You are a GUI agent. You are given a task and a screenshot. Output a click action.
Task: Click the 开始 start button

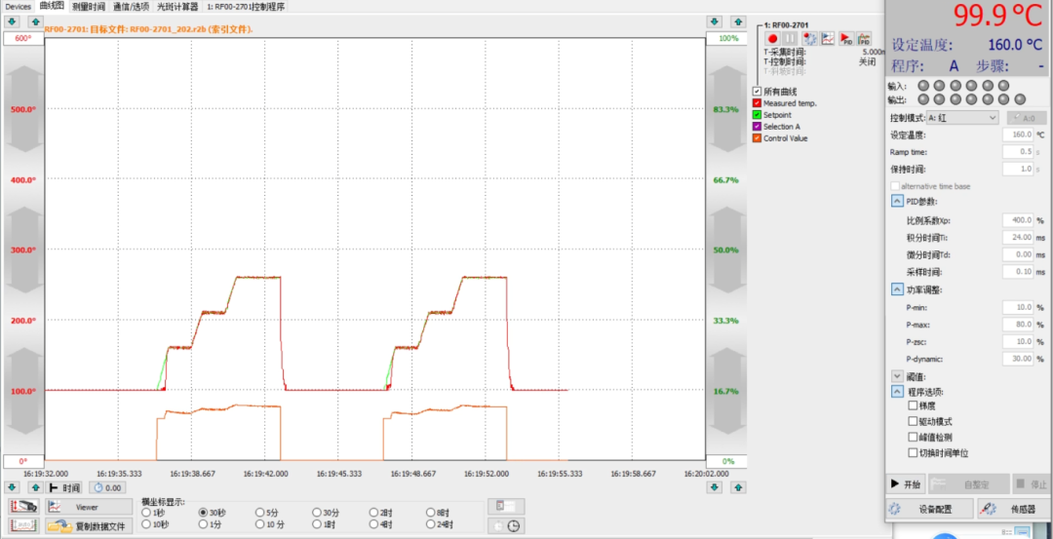click(905, 483)
